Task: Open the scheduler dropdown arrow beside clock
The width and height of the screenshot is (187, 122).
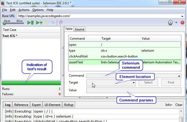Action: point(176,23)
